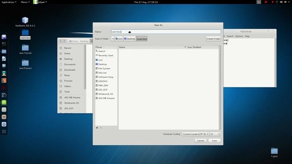
Task: Cancel the Save As dialog
Action: pyautogui.click(x=201, y=141)
